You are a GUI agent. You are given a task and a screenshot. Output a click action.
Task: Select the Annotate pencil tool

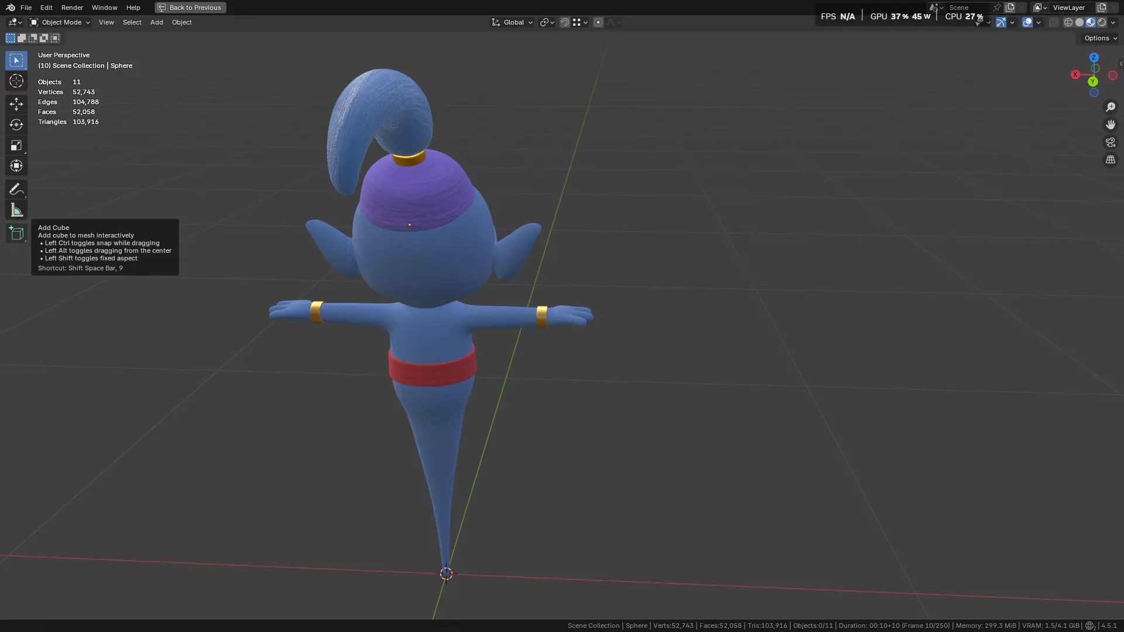point(16,189)
